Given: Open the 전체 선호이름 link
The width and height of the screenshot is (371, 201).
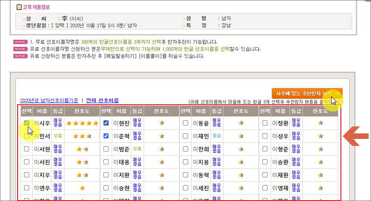Looking at the screenshot, I should [x=102, y=100].
